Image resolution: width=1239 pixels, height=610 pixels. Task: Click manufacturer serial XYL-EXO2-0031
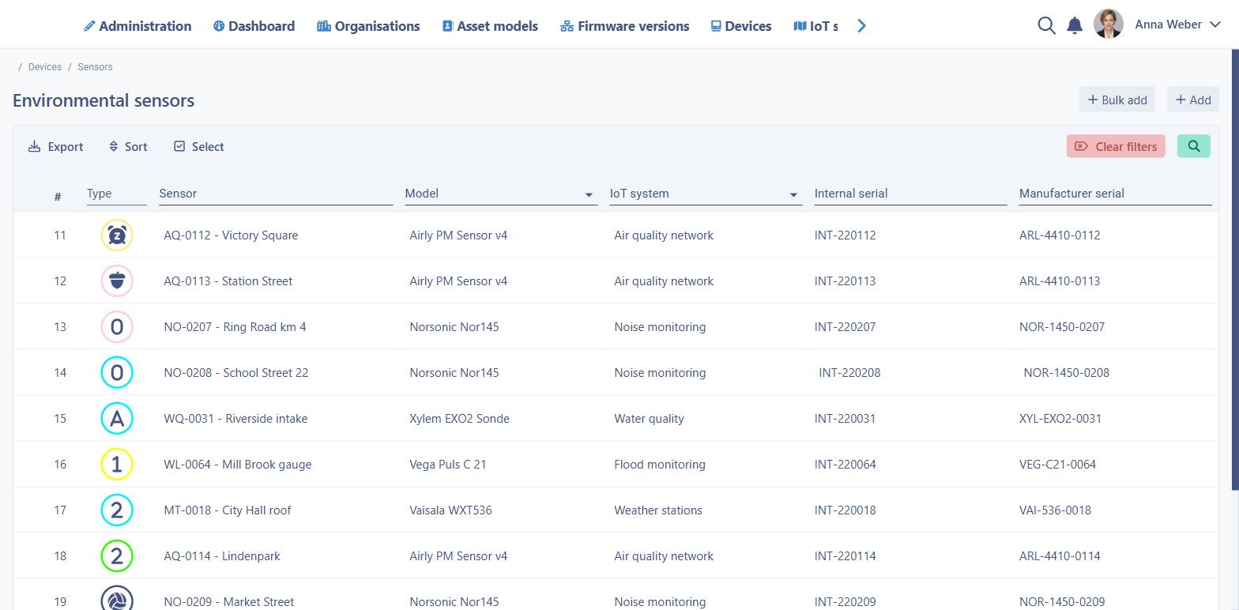point(1060,419)
